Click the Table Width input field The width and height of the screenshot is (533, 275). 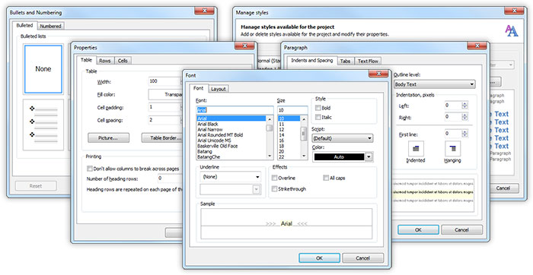pyautogui.click(x=165, y=81)
